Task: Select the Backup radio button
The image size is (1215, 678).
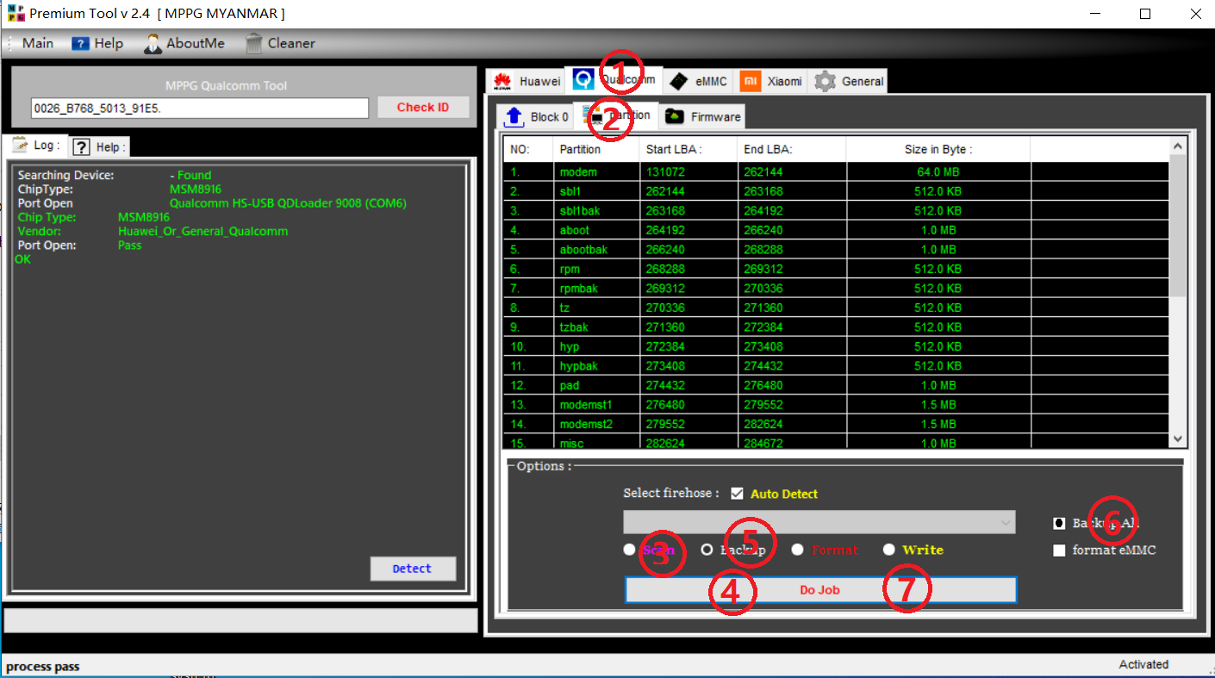Action: coord(707,550)
